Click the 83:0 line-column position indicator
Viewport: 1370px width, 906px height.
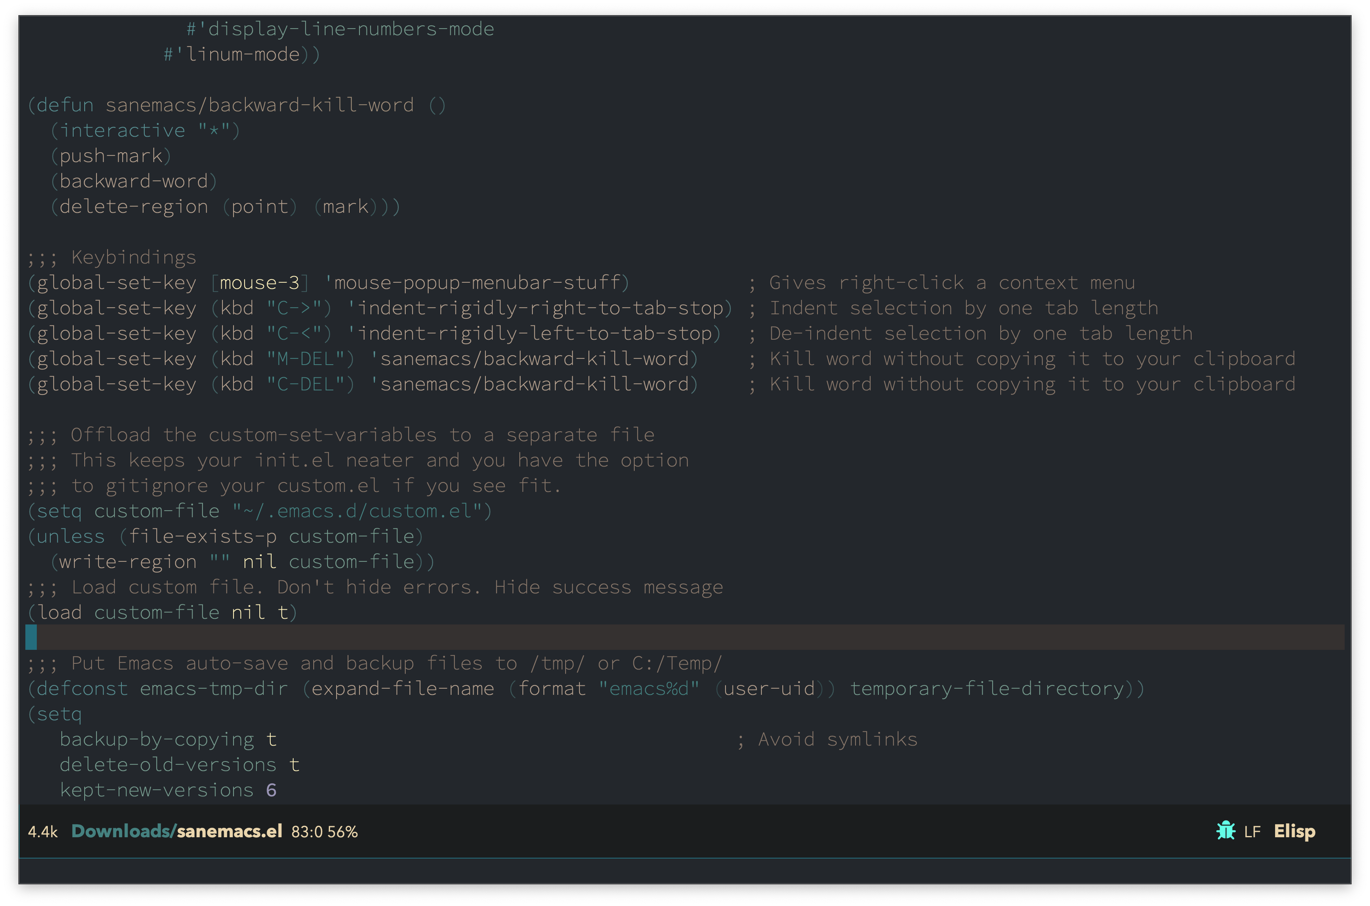point(307,832)
